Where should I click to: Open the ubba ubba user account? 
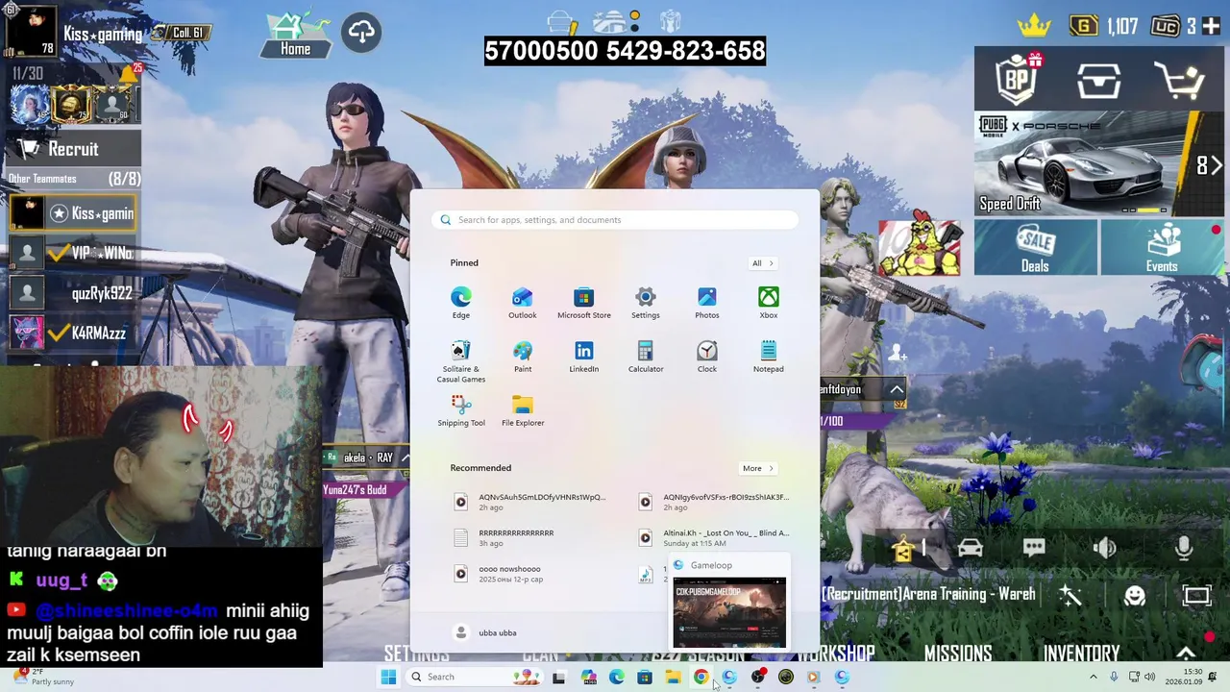click(485, 632)
